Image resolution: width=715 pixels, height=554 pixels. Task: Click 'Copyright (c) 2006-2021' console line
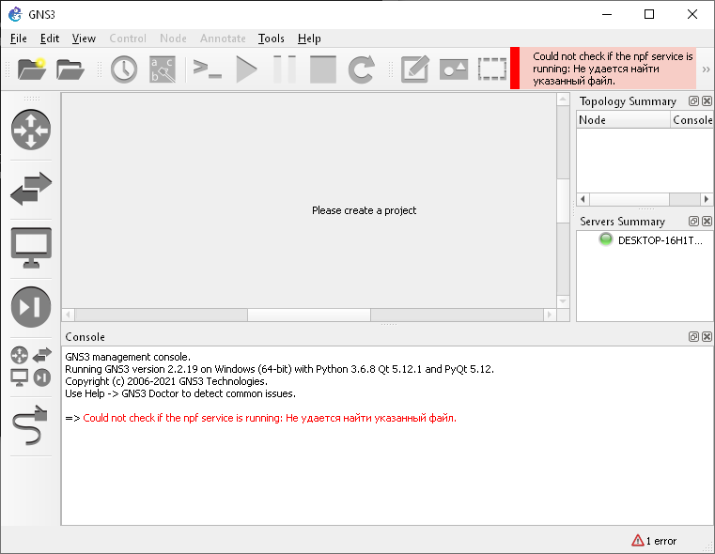(166, 381)
